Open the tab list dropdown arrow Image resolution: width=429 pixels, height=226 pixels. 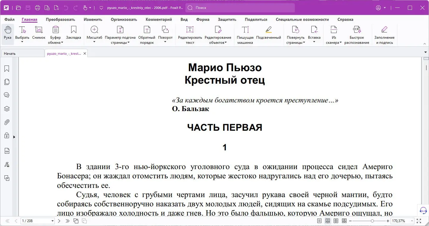pos(425,52)
